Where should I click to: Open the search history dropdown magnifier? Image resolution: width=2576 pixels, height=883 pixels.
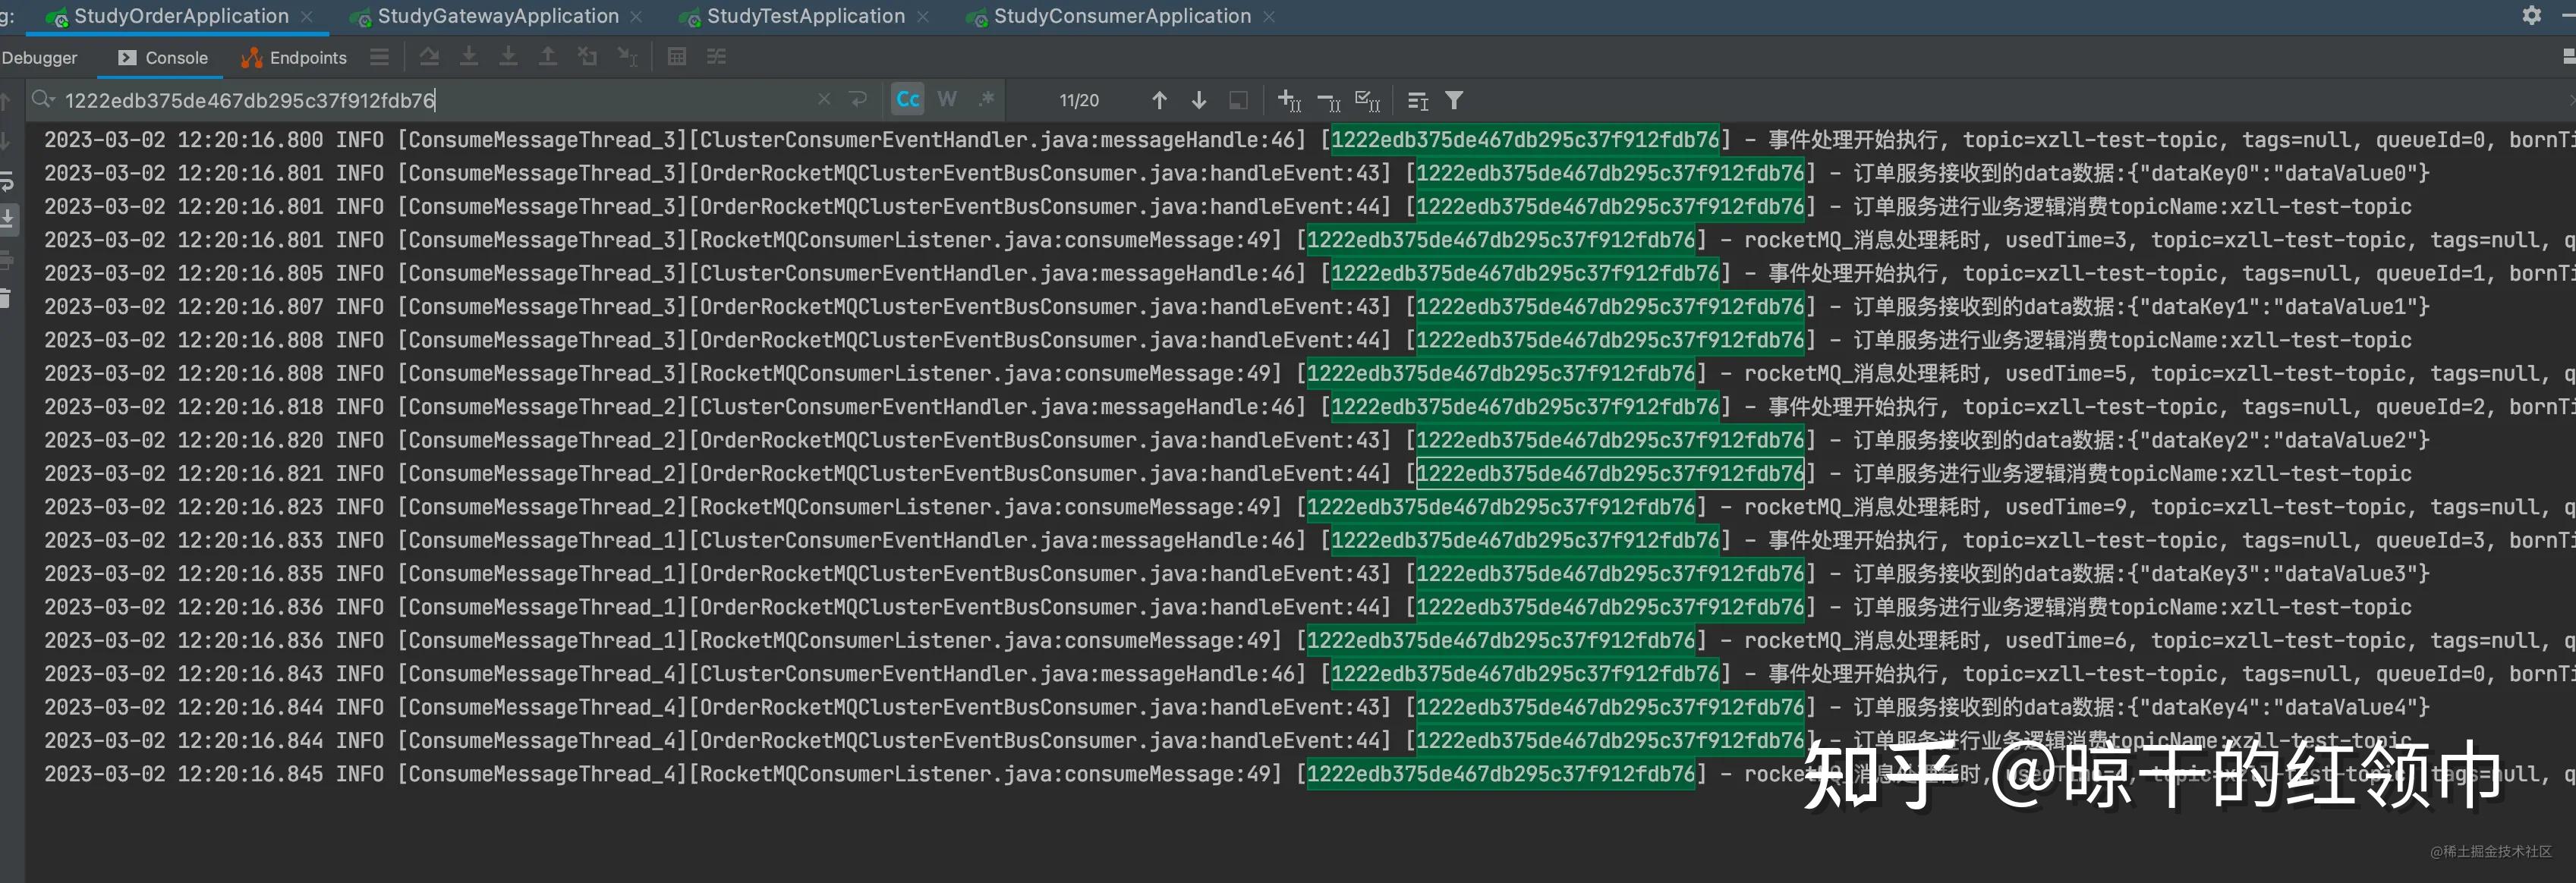tap(42, 99)
